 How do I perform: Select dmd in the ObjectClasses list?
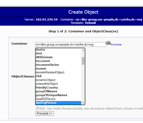tap(58, 53)
